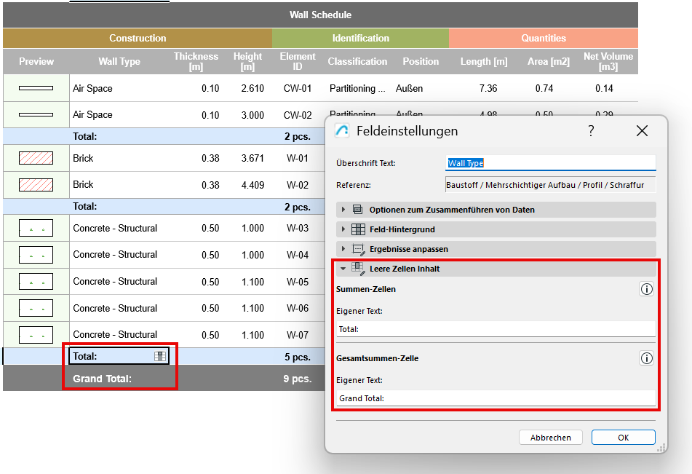The width and height of the screenshot is (692, 474).
Task: Select the Wall Schedule title header
Action: pos(320,15)
